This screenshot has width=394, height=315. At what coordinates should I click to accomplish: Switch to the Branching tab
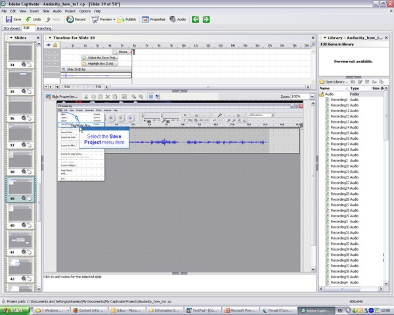click(x=44, y=28)
